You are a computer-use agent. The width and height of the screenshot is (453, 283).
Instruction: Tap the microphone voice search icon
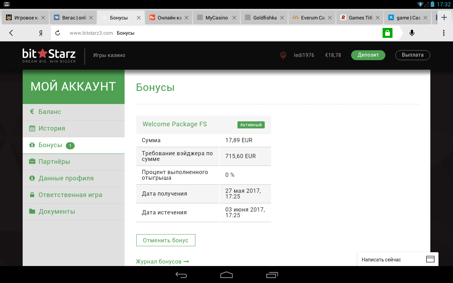[412, 33]
